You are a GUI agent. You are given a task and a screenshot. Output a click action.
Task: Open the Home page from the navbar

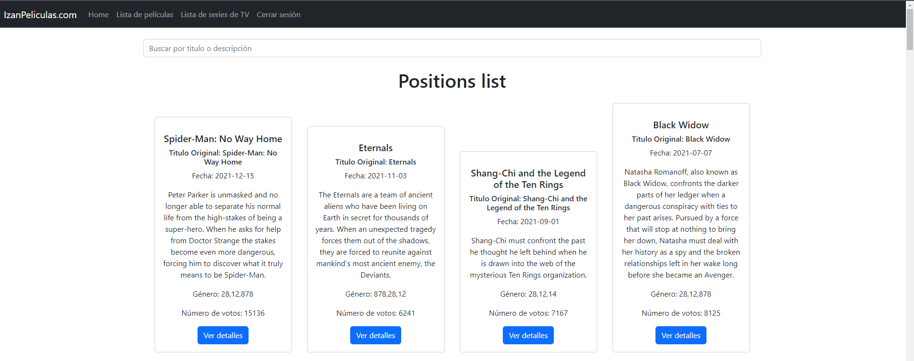98,14
